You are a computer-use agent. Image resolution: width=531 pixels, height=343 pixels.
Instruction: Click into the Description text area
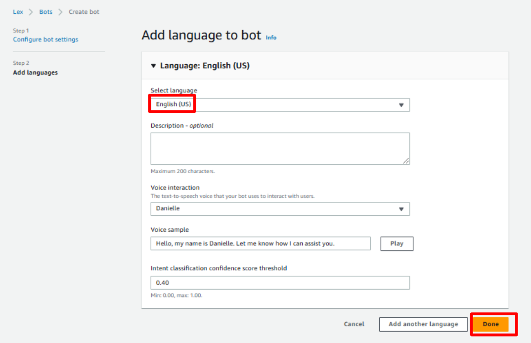tap(280, 149)
